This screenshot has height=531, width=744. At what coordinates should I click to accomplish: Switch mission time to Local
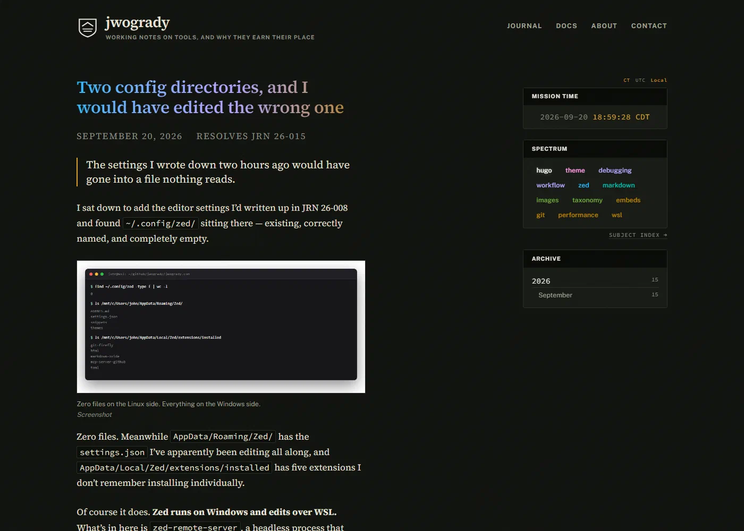tap(658, 80)
